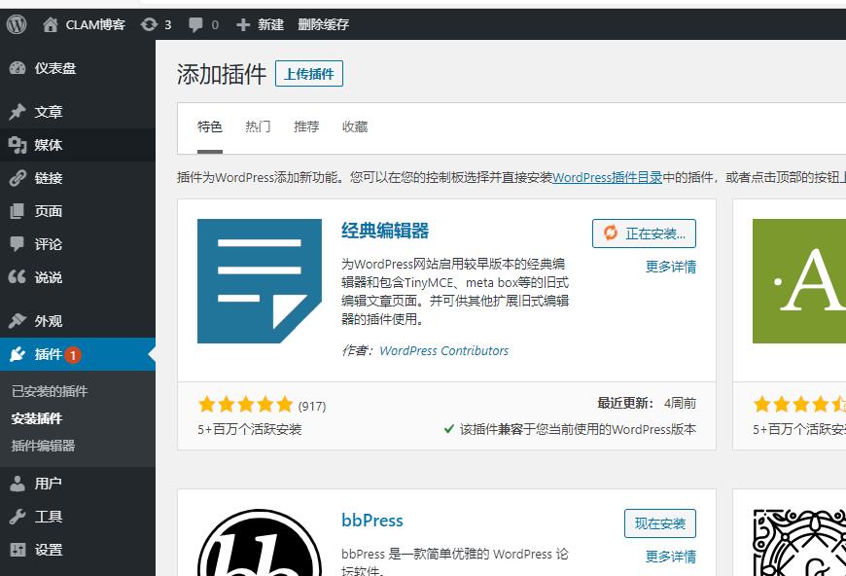The image size is (846, 576).
Task: Click the ornate black-white plugin thumbnail
Action: pyautogui.click(x=799, y=543)
